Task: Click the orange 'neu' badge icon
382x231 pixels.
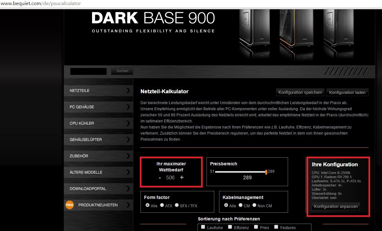Action: pos(69,205)
